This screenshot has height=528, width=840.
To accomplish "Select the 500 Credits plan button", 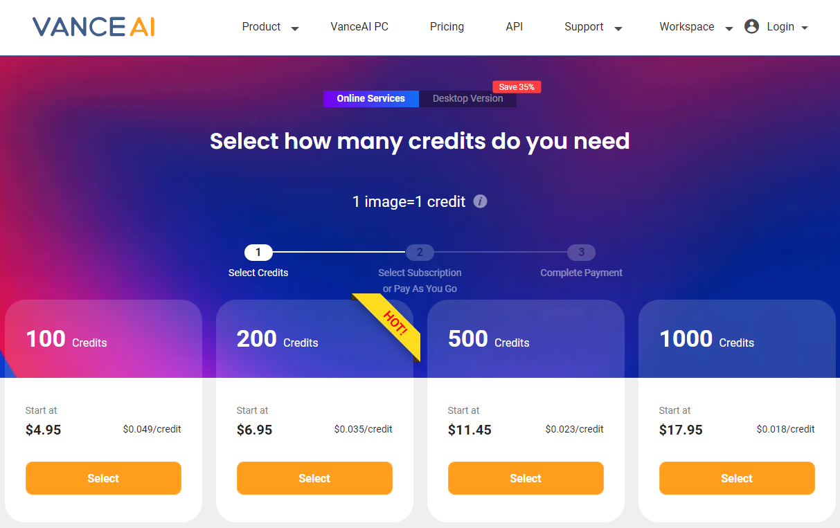I will (526, 478).
